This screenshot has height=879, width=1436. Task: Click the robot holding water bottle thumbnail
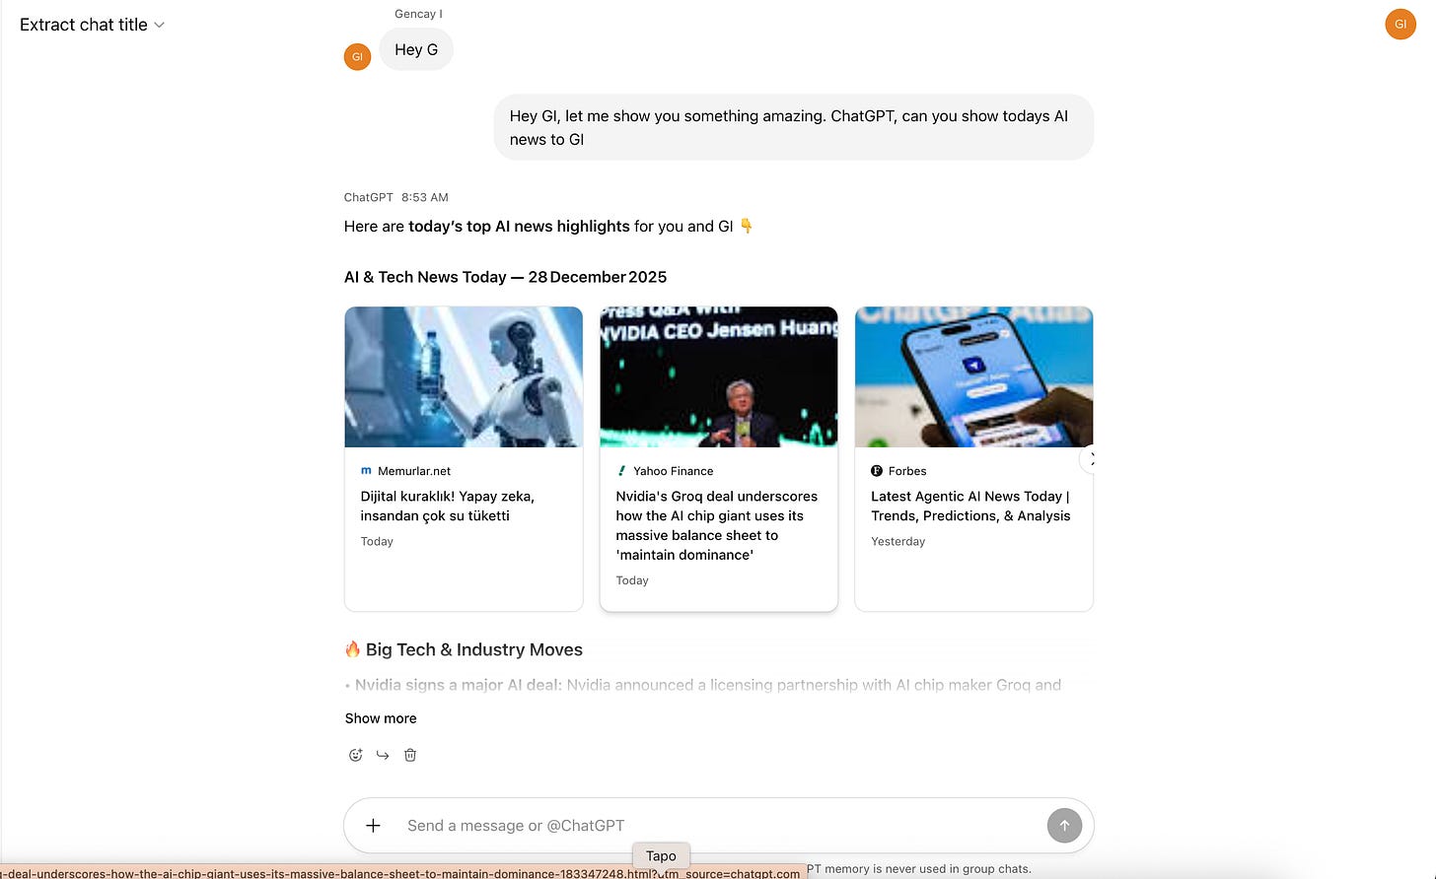464,376
